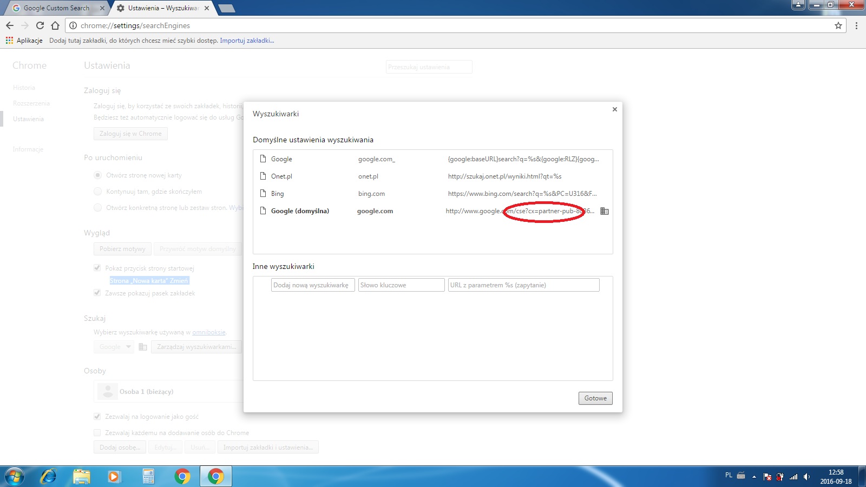Click the Gotowe button
The width and height of the screenshot is (866, 487).
595,398
